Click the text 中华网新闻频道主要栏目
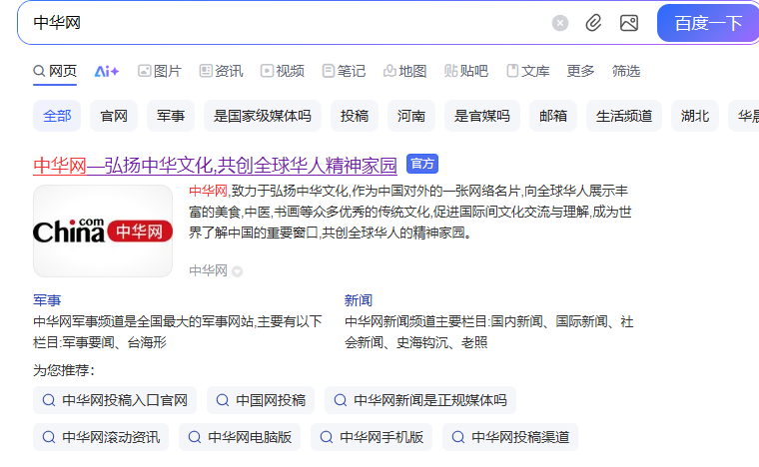This screenshot has width=759, height=467. coord(489,332)
